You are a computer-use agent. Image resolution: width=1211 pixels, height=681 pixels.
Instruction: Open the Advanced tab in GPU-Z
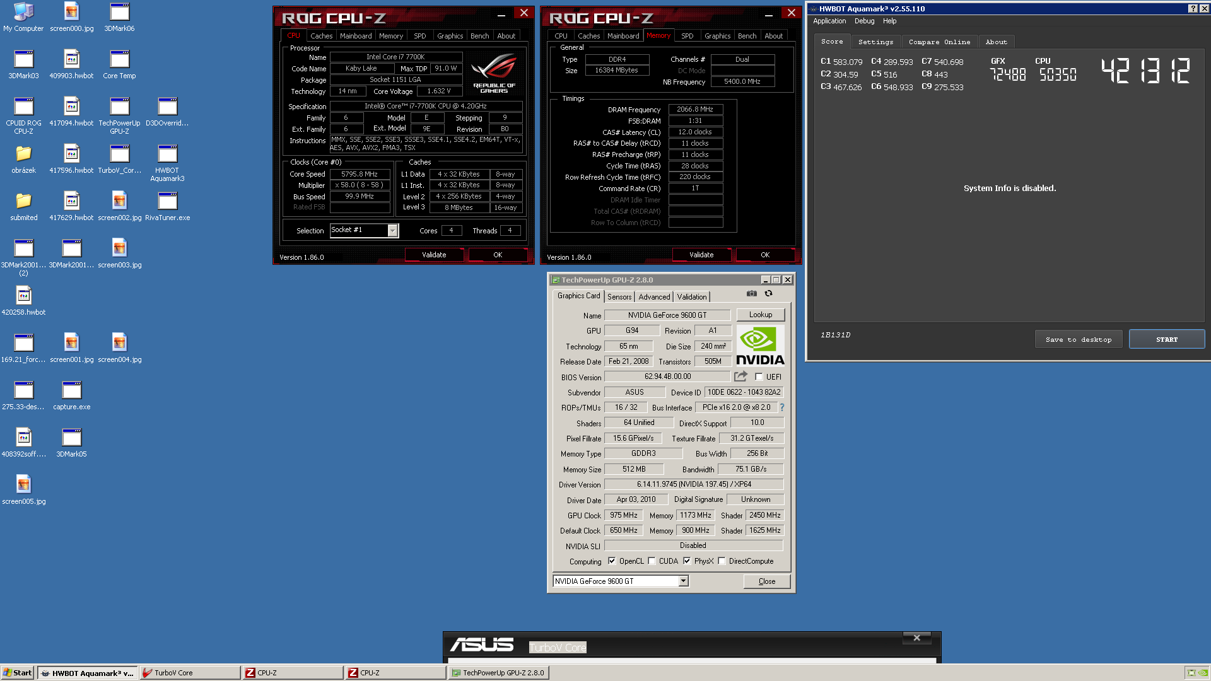pos(654,297)
